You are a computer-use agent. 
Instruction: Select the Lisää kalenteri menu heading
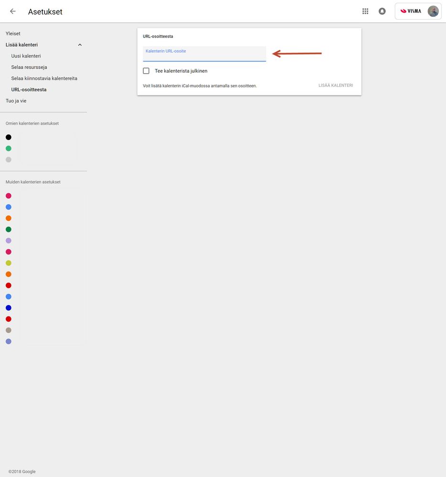[21, 45]
